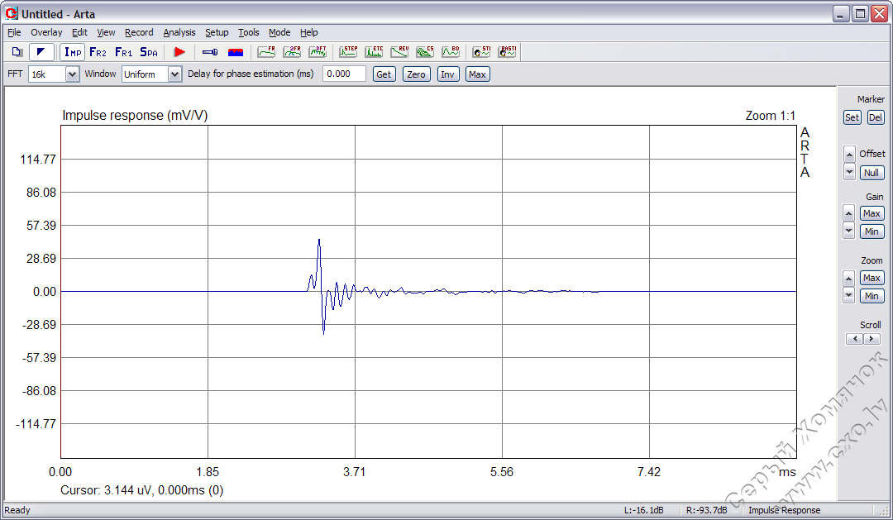The height and width of the screenshot is (520, 893).
Task: Decrease Zoom with the down arrow
Action: click(848, 295)
